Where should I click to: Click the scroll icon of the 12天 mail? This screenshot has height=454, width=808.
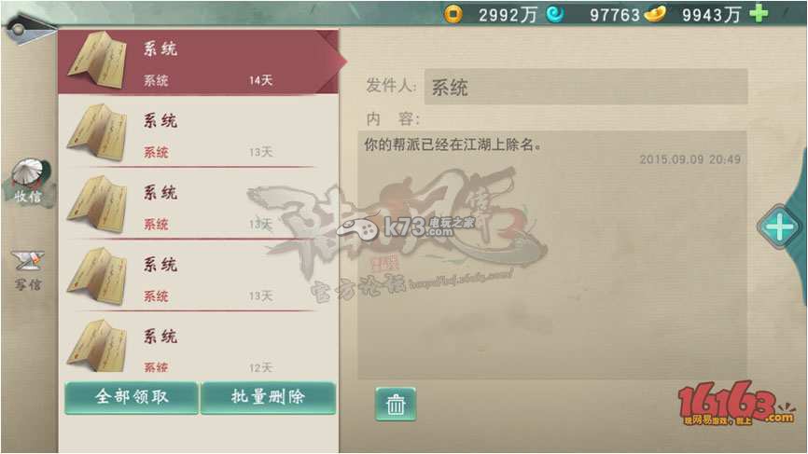(98, 346)
